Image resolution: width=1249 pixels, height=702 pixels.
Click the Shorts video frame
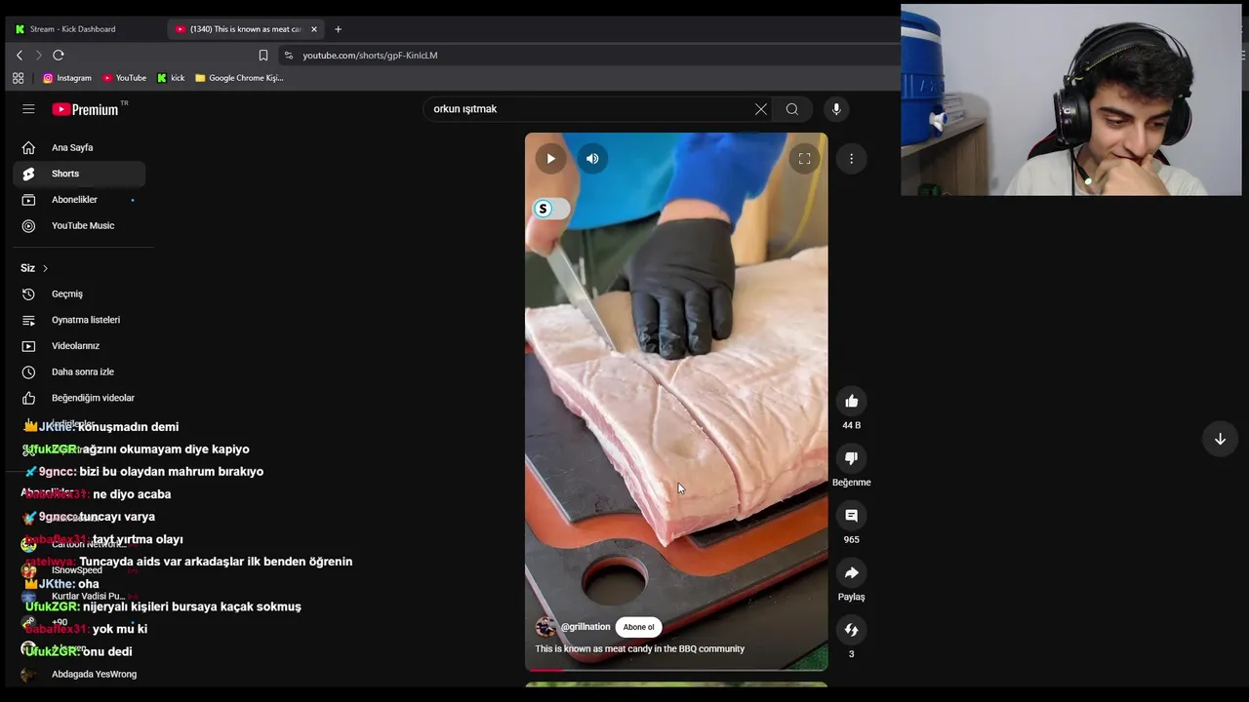676,401
